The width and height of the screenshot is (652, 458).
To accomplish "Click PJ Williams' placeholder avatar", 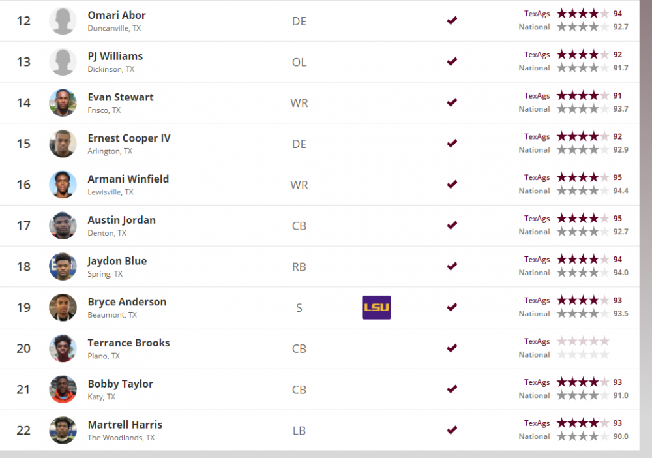I will (63, 62).
